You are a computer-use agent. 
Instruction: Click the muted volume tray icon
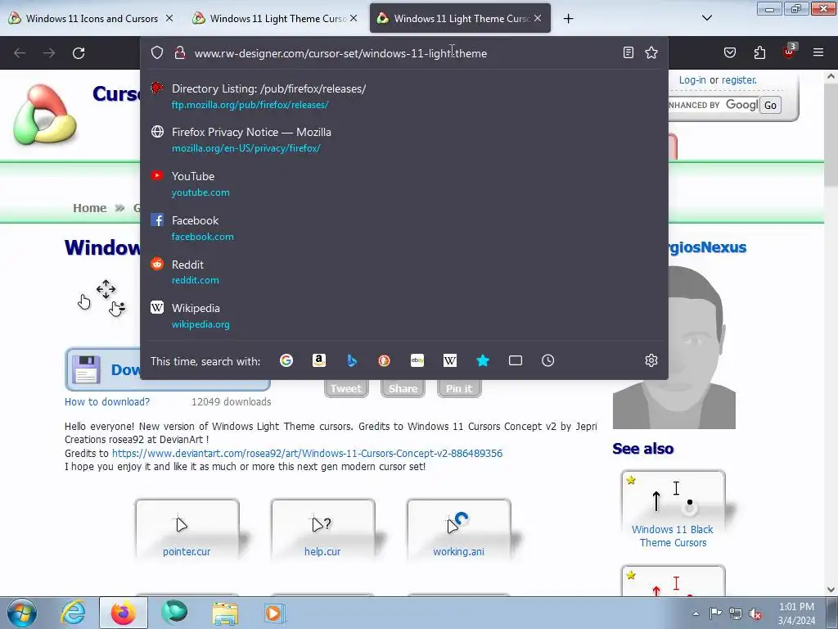click(755, 613)
